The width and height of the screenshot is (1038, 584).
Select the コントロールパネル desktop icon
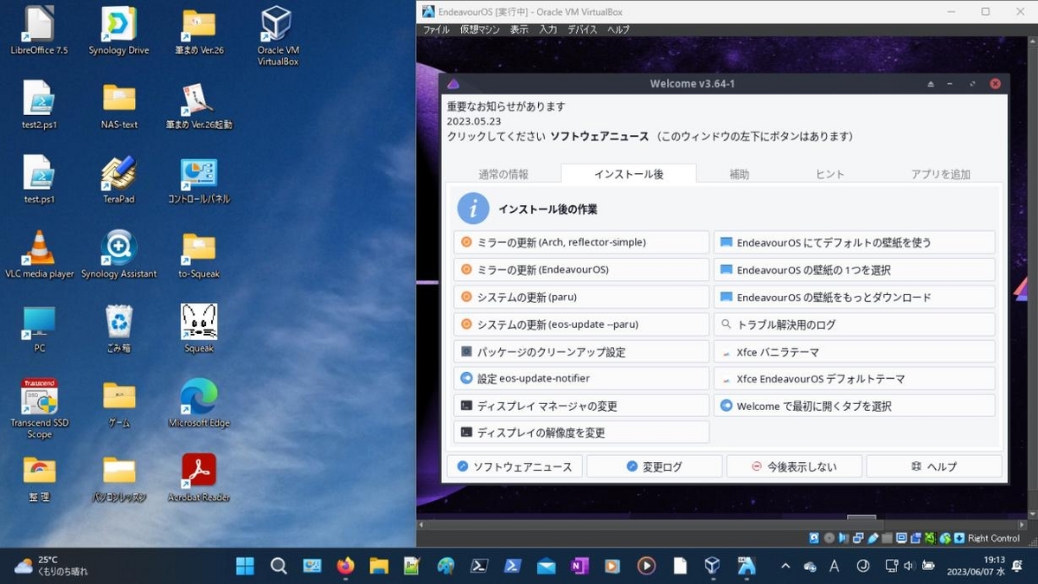(199, 180)
